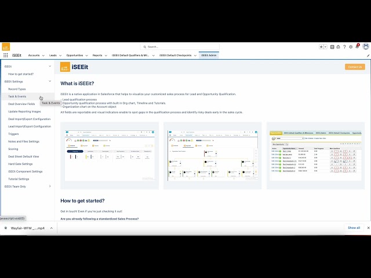The height and width of the screenshot is (278, 371).
Task: Open Task & Events settings
Action: click(17, 97)
